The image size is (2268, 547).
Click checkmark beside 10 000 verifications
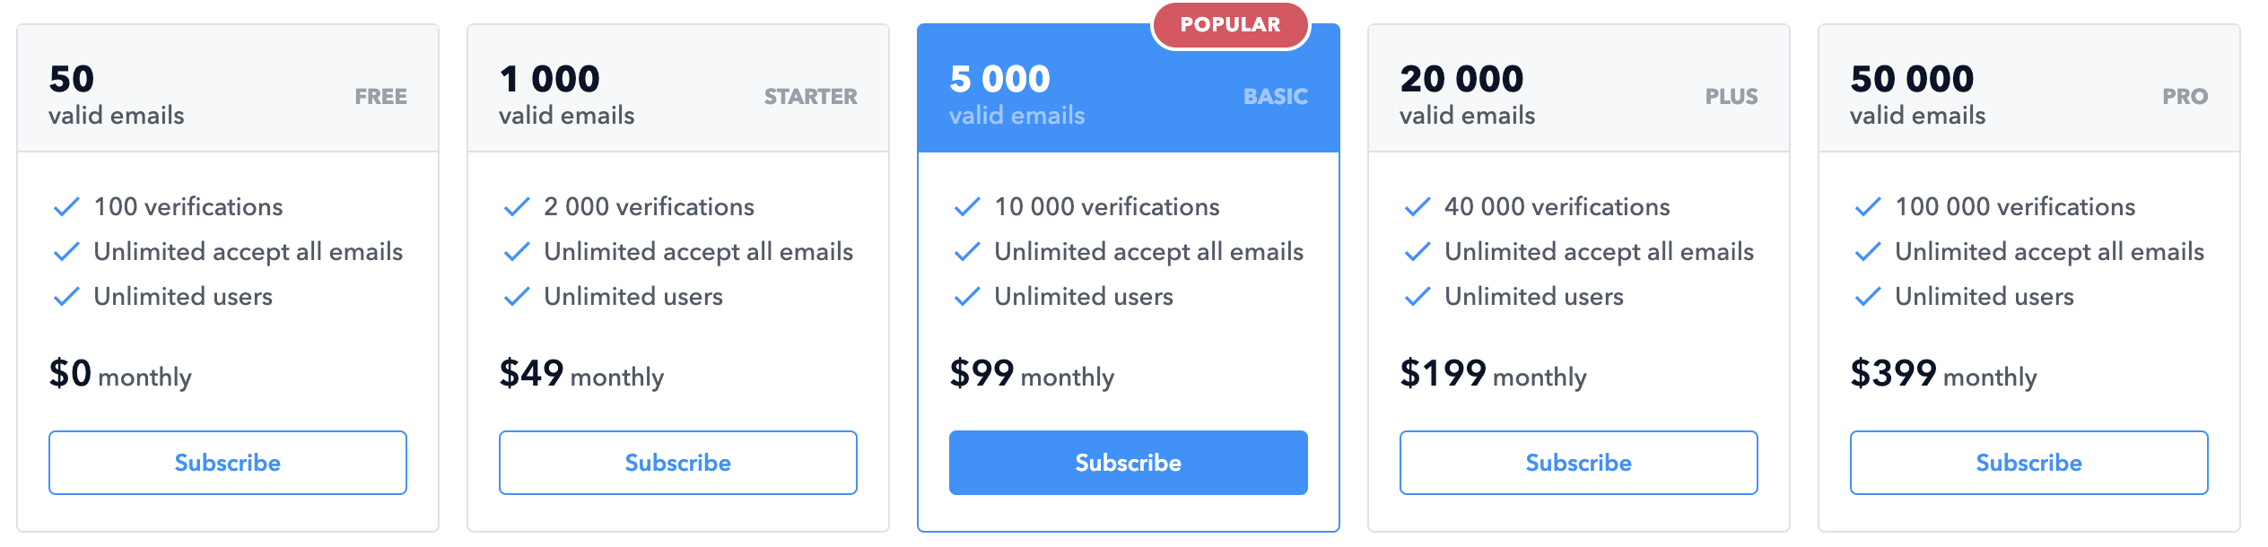pyautogui.click(x=967, y=207)
